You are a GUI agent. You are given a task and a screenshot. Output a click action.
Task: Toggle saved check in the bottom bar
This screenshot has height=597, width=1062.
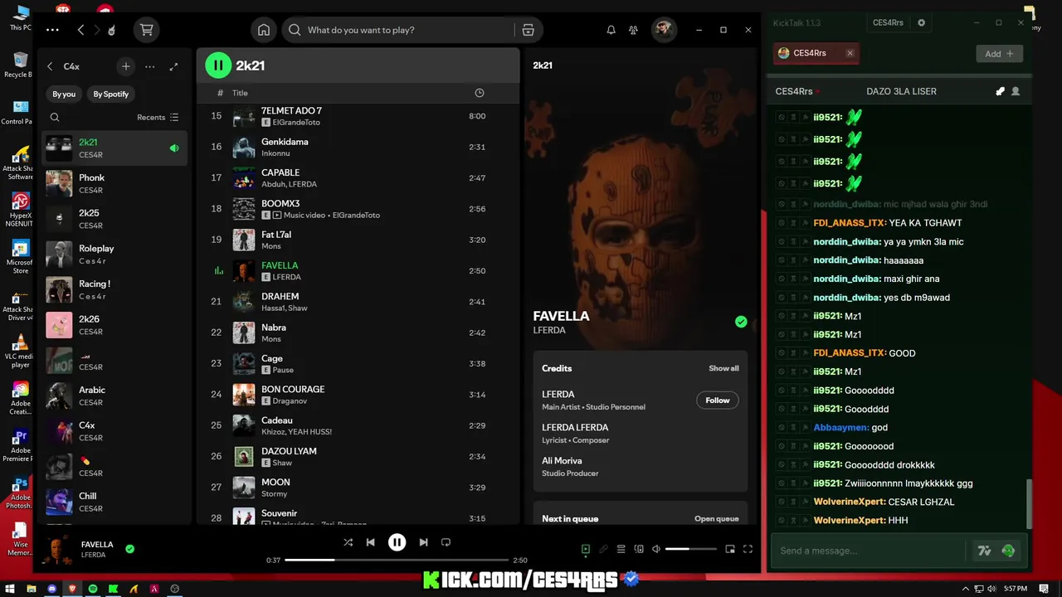point(129,549)
